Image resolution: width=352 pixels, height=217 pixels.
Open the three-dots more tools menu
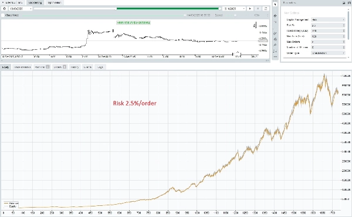coord(275,57)
